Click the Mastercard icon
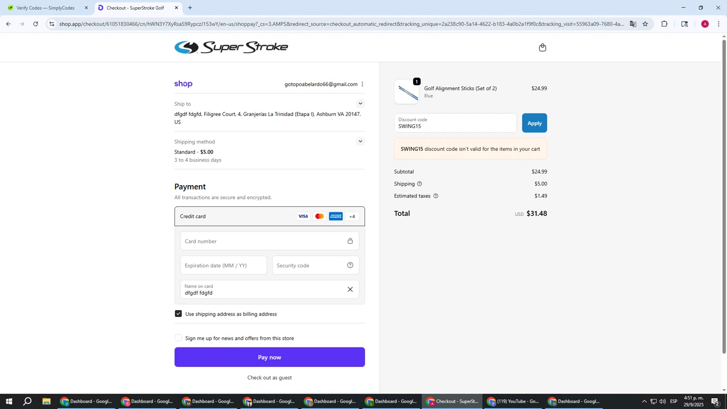 pos(319,216)
